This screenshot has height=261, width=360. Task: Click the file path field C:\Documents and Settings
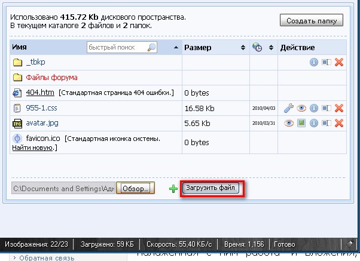point(63,188)
